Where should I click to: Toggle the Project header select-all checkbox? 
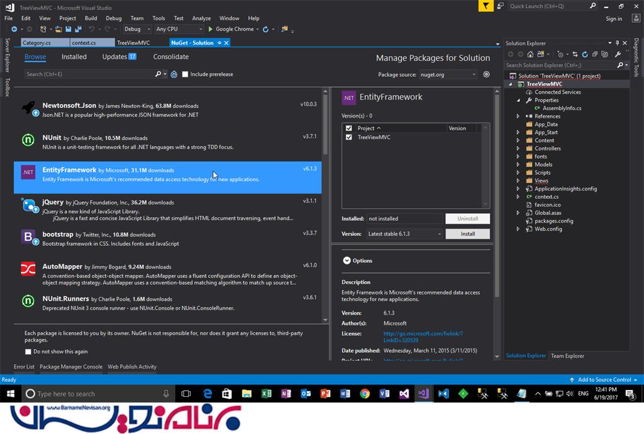pos(348,128)
